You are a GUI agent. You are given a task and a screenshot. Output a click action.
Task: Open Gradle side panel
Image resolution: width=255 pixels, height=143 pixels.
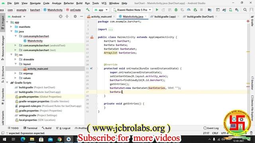point(252,21)
